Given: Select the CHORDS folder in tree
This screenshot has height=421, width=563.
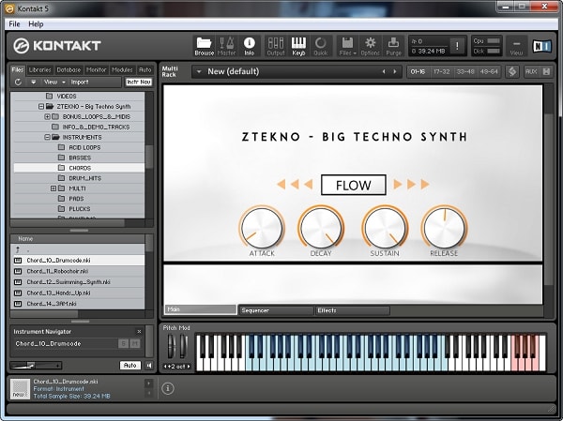Looking at the screenshot, I should point(80,168).
